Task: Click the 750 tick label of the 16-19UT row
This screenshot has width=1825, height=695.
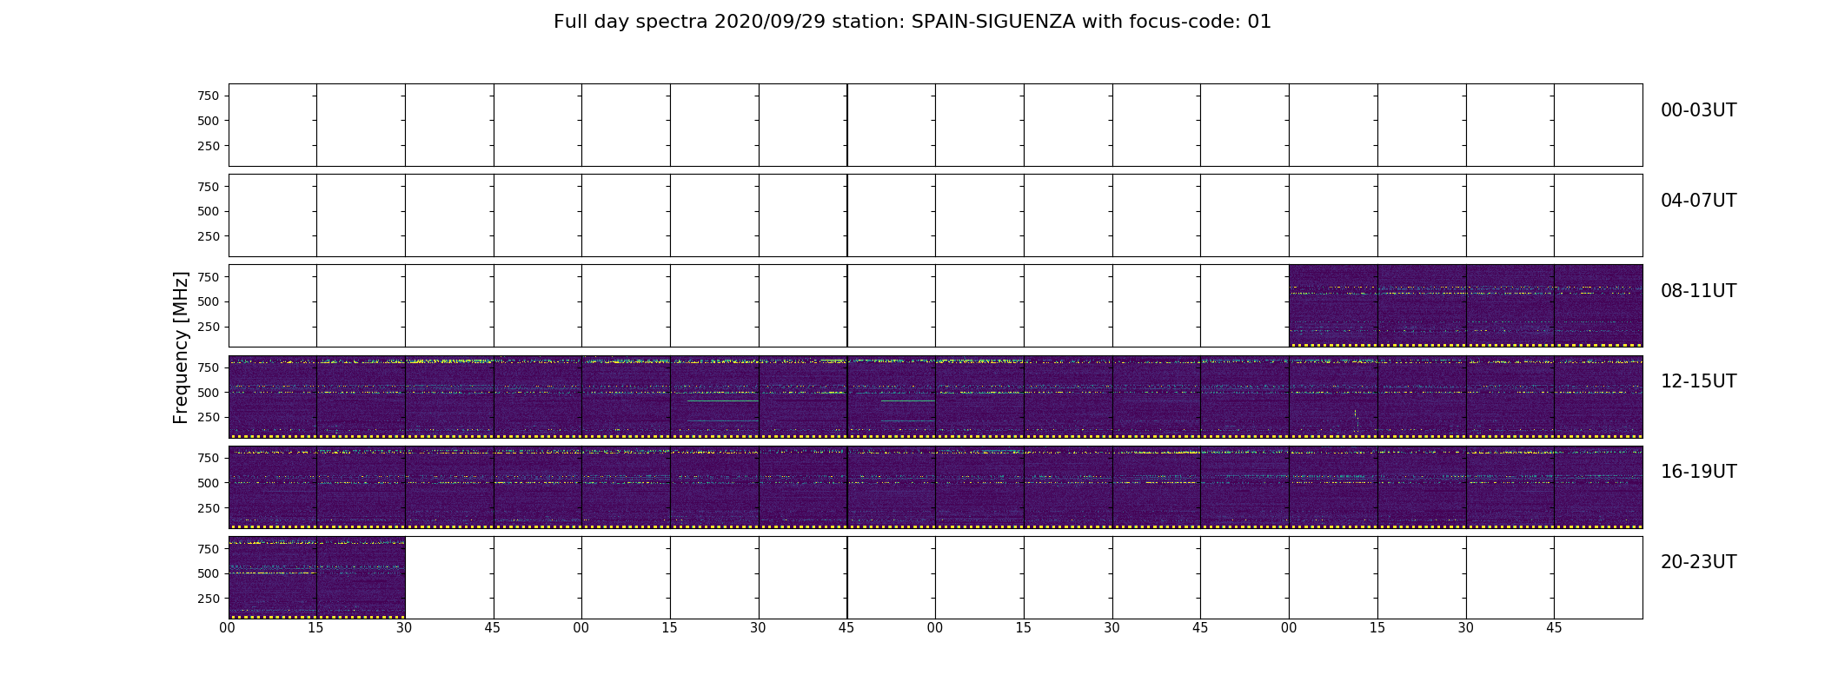Action: pyautogui.click(x=209, y=458)
